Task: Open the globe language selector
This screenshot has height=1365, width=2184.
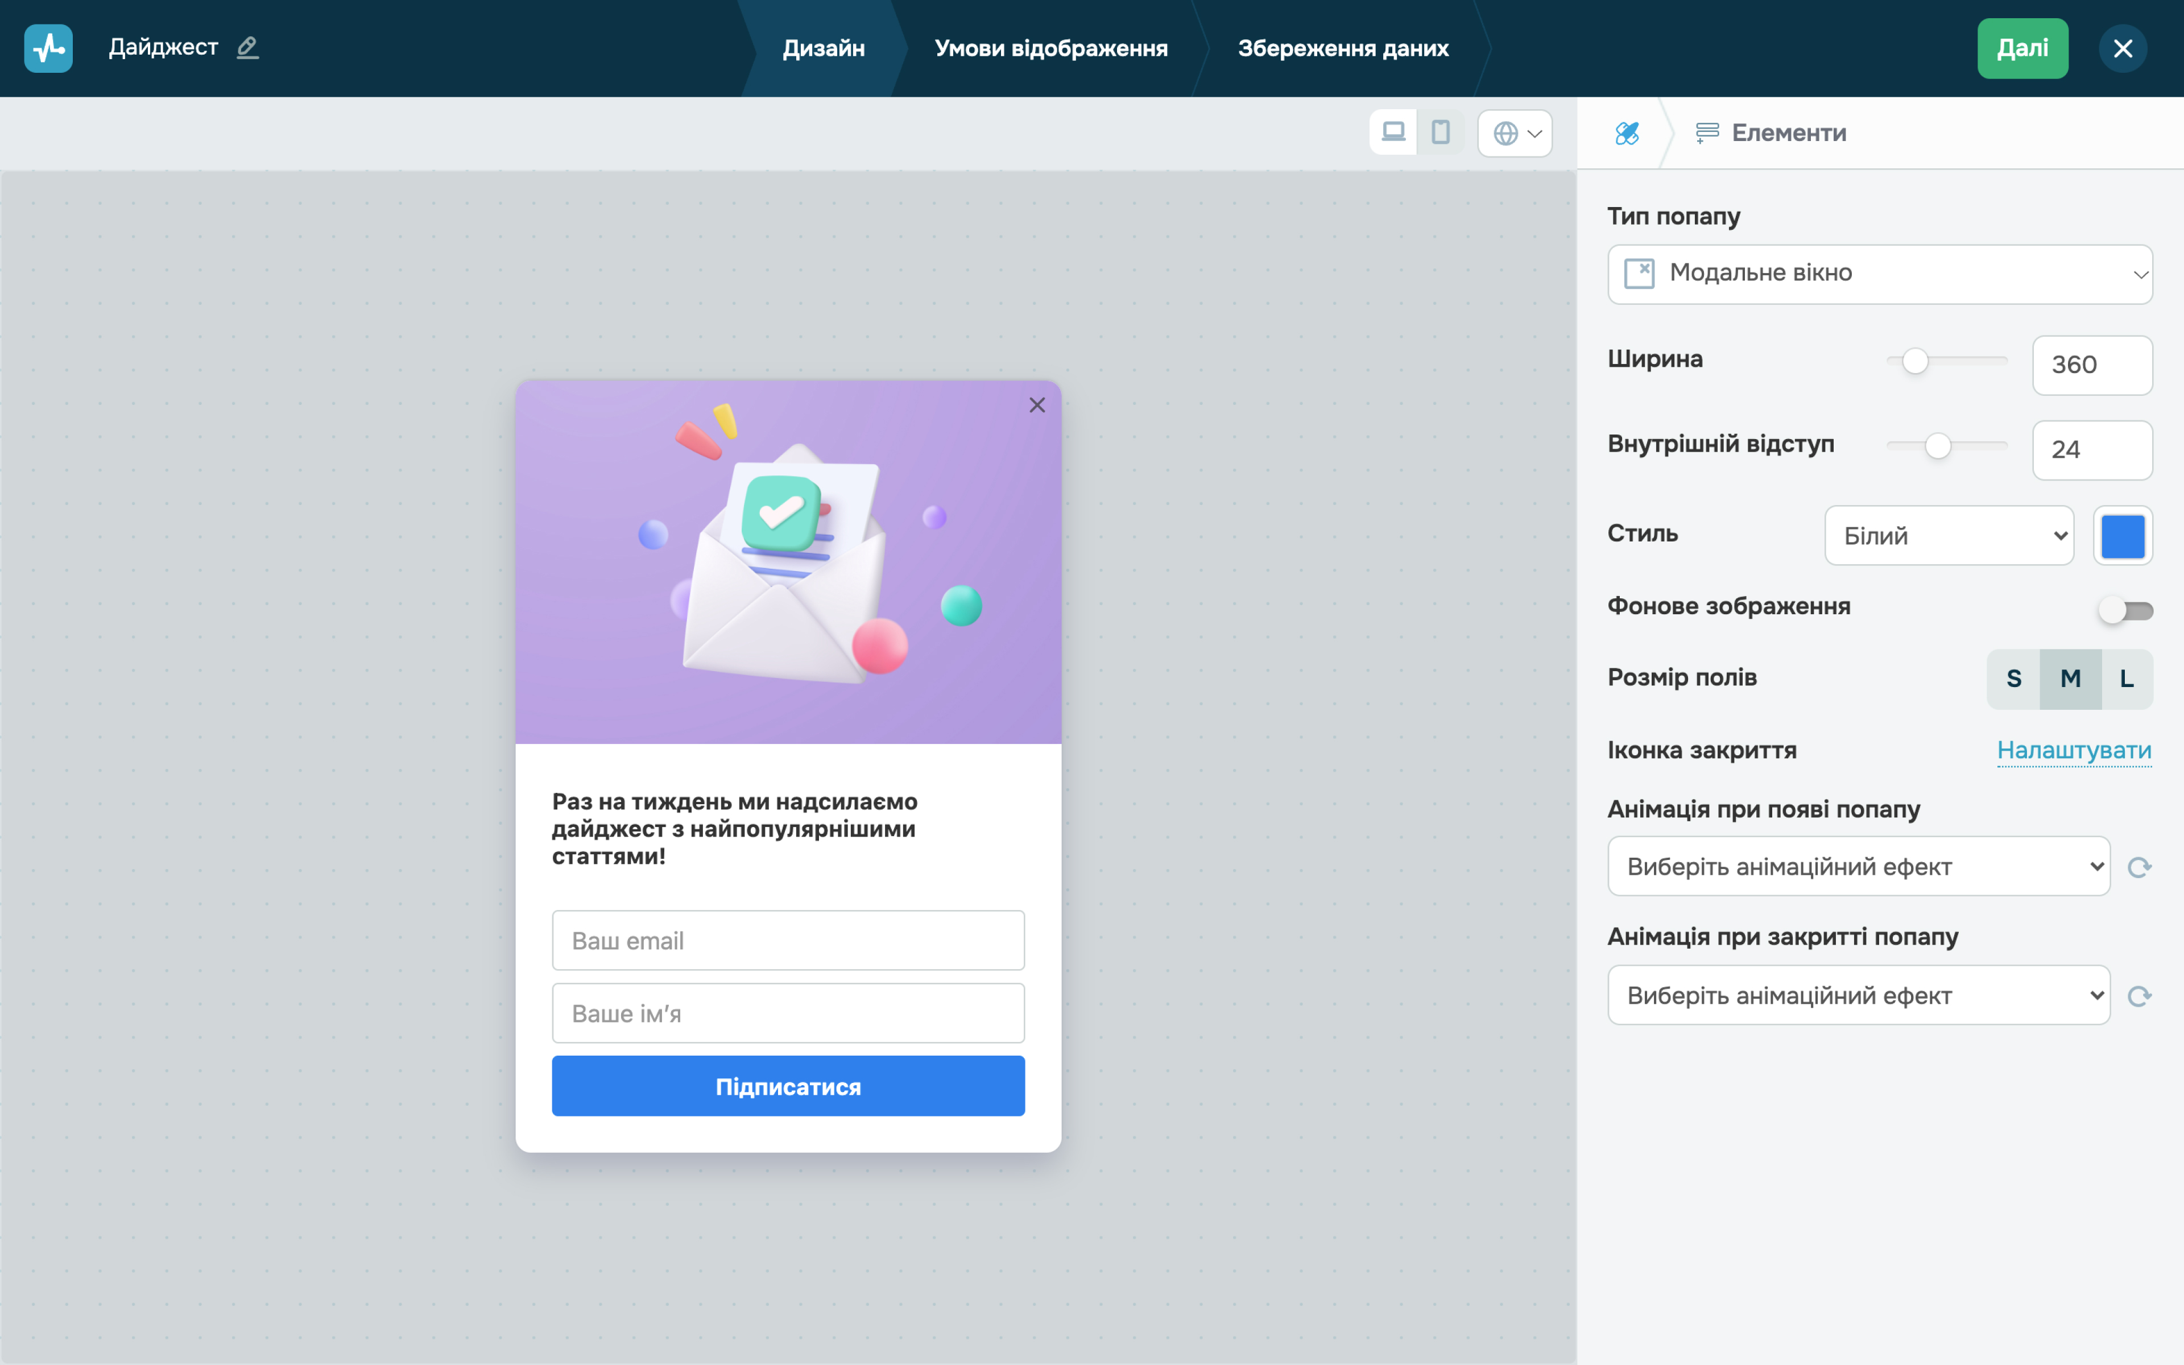Action: click(1515, 134)
